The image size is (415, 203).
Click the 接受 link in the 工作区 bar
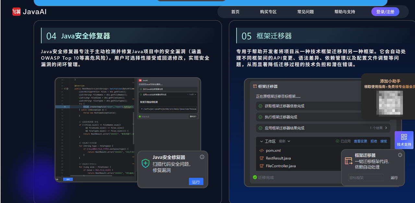click(384, 141)
